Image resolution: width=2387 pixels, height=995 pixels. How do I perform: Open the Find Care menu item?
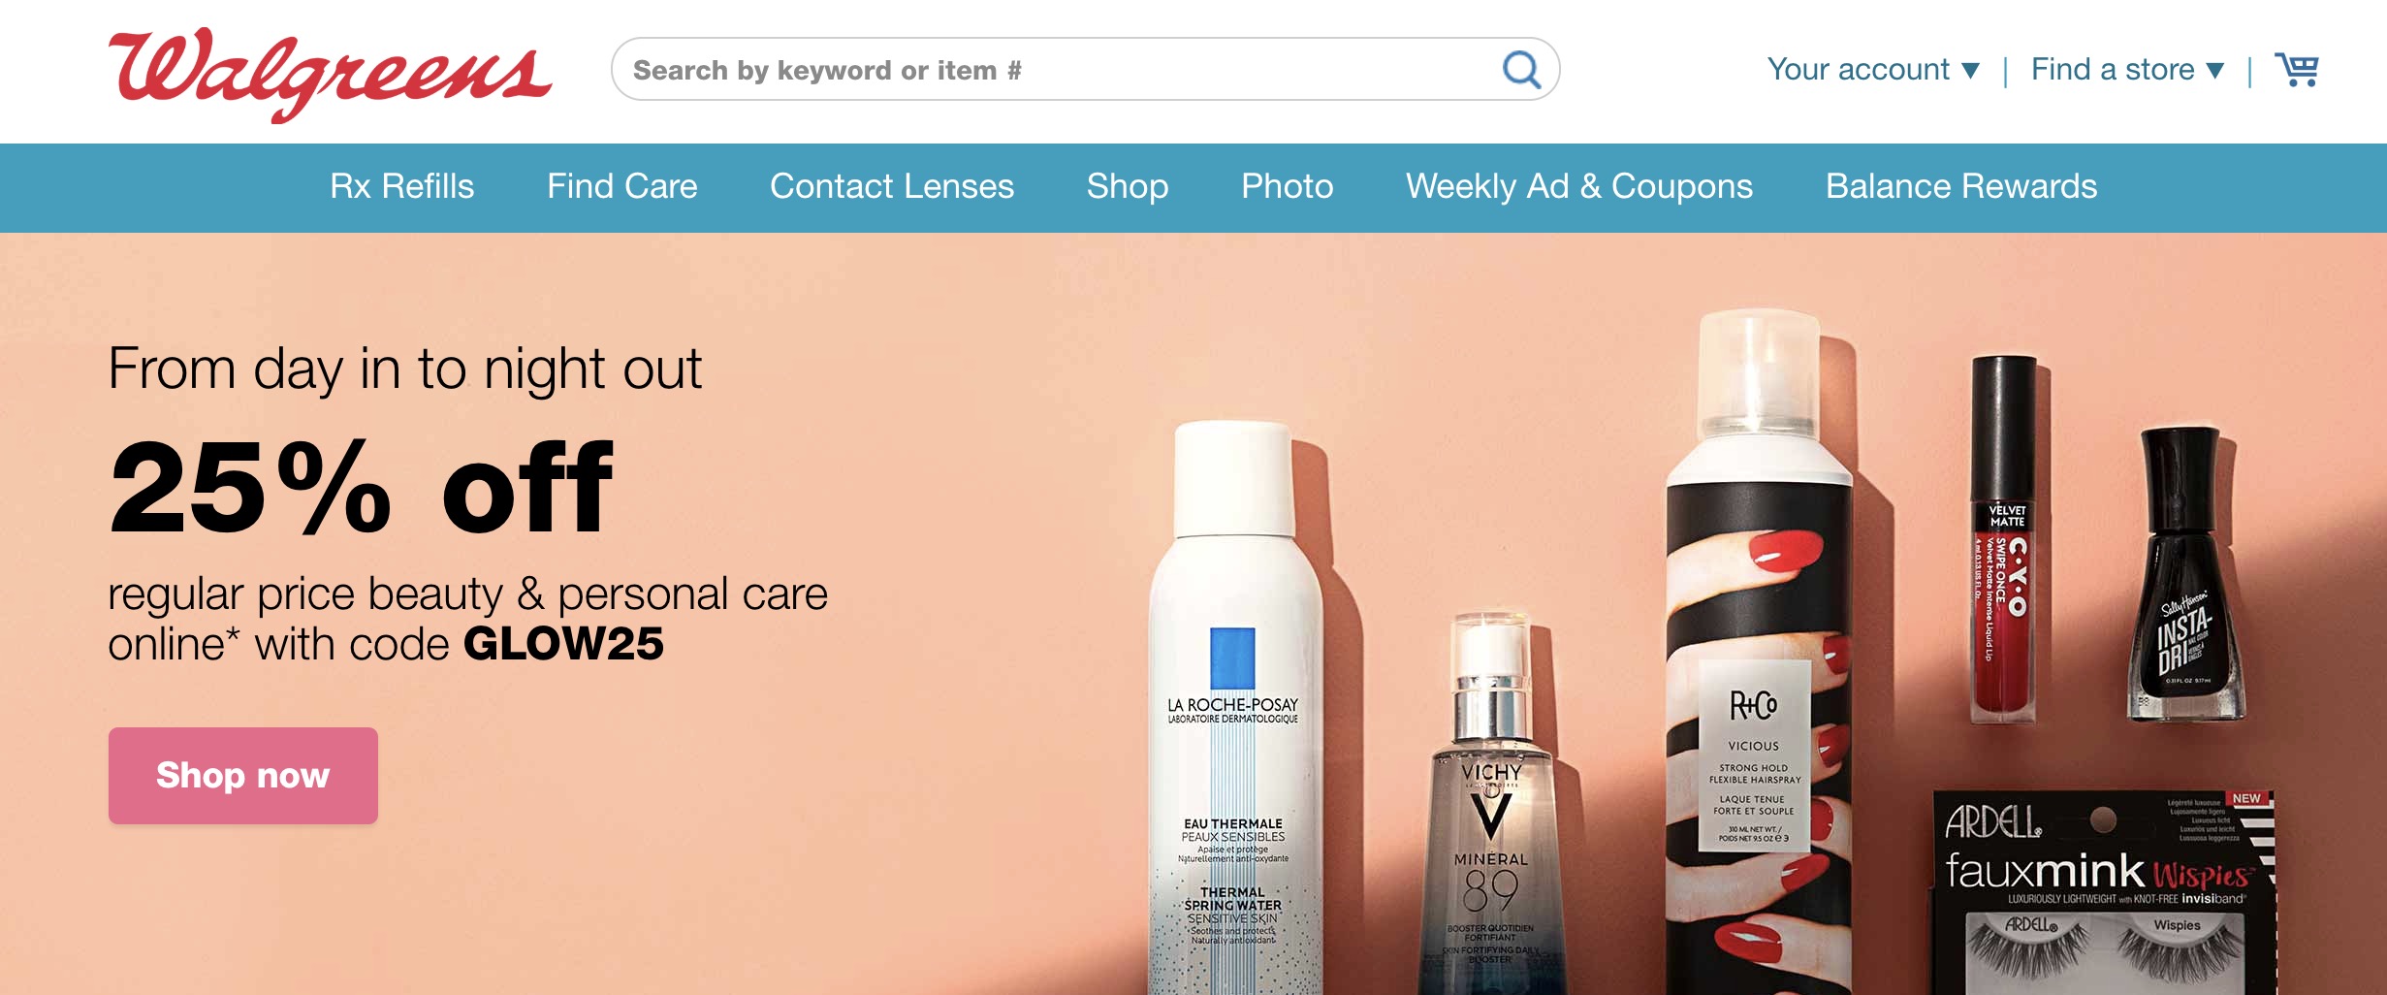[x=621, y=186]
